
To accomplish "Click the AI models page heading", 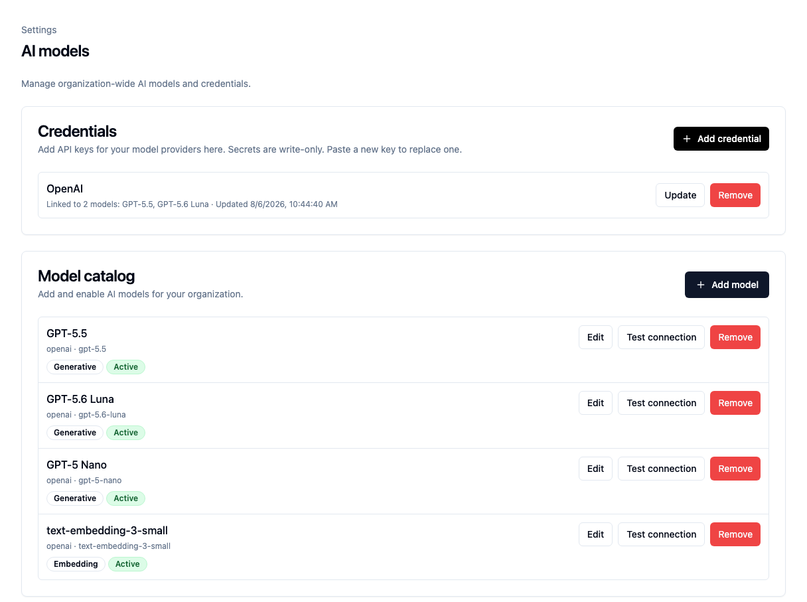I will [x=55, y=51].
